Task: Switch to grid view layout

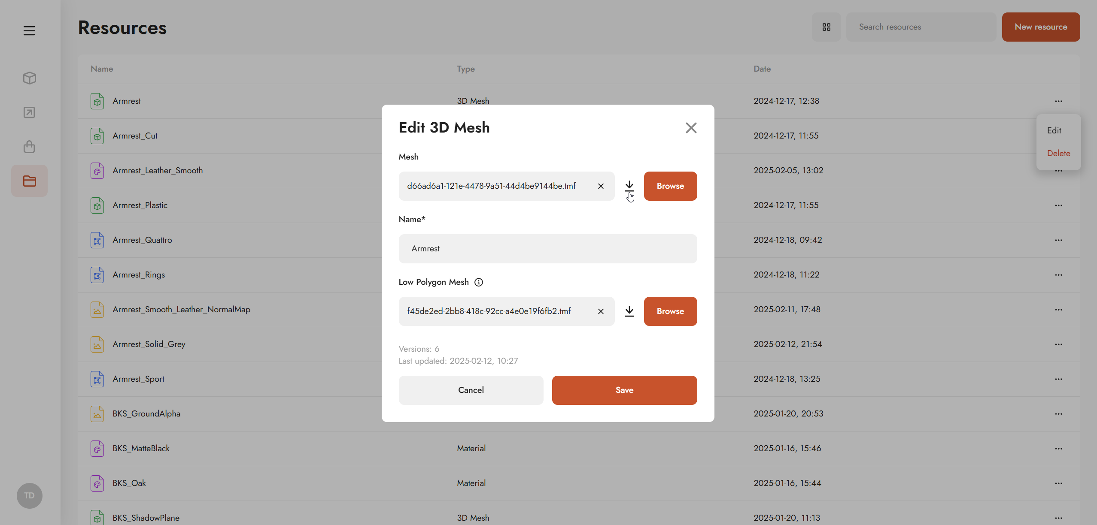Action: pos(826,27)
